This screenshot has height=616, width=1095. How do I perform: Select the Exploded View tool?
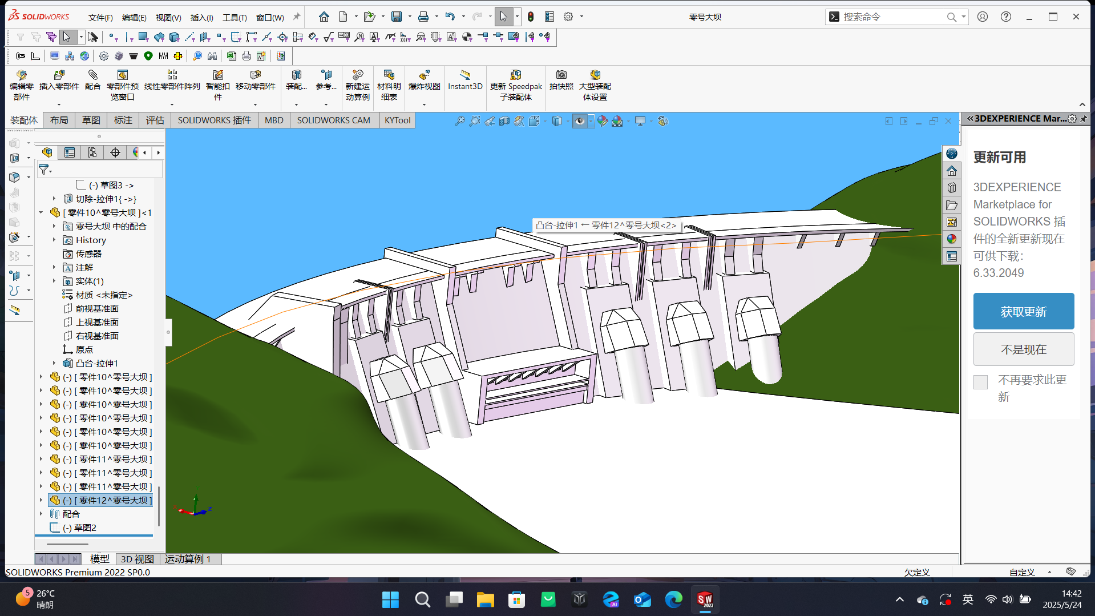coord(424,75)
